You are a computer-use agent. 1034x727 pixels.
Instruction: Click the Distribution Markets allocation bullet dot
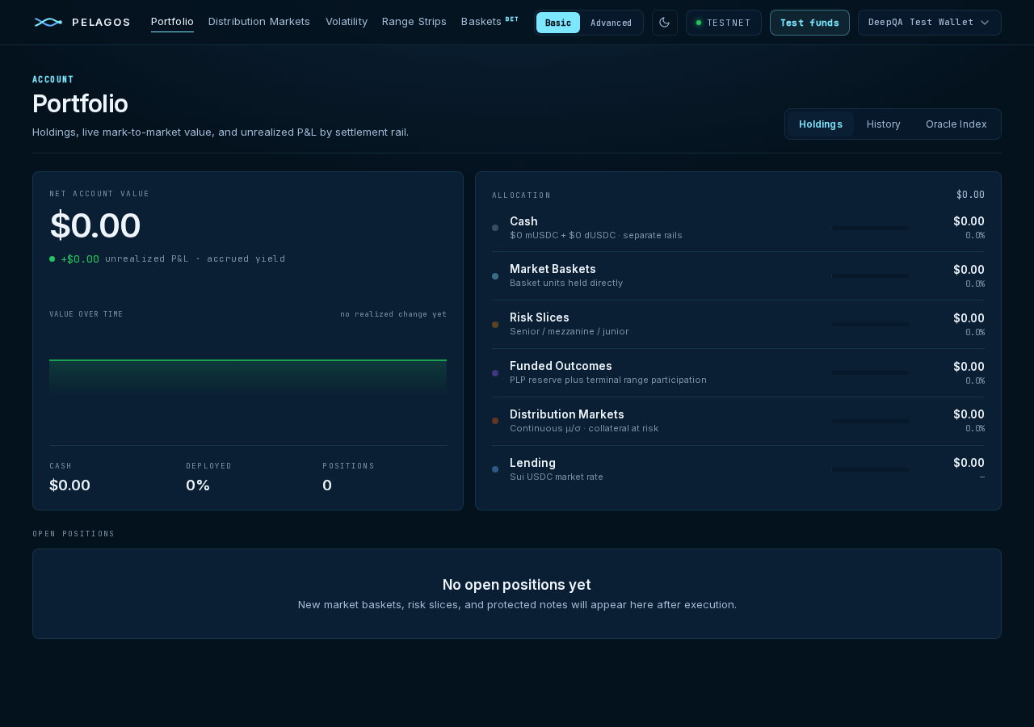pos(495,421)
